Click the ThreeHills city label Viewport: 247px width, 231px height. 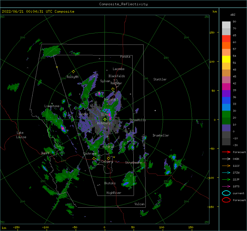(137, 120)
